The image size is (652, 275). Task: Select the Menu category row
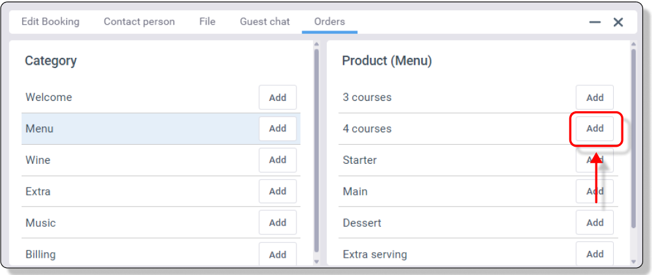click(x=127, y=129)
